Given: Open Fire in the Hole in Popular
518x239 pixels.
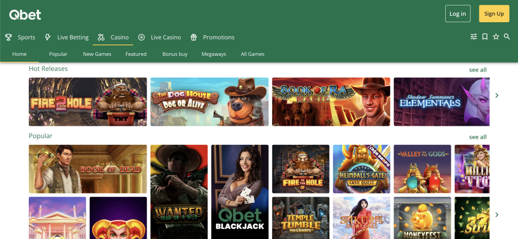Looking at the screenshot, I should click(301, 169).
